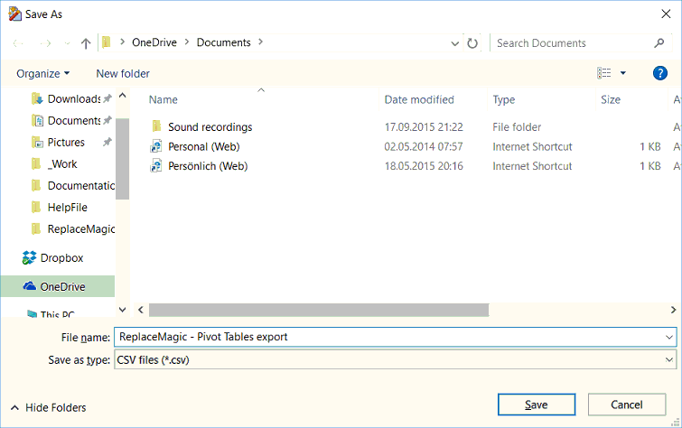
Task: Sort by Type column header
Action: (x=504, y=99)
